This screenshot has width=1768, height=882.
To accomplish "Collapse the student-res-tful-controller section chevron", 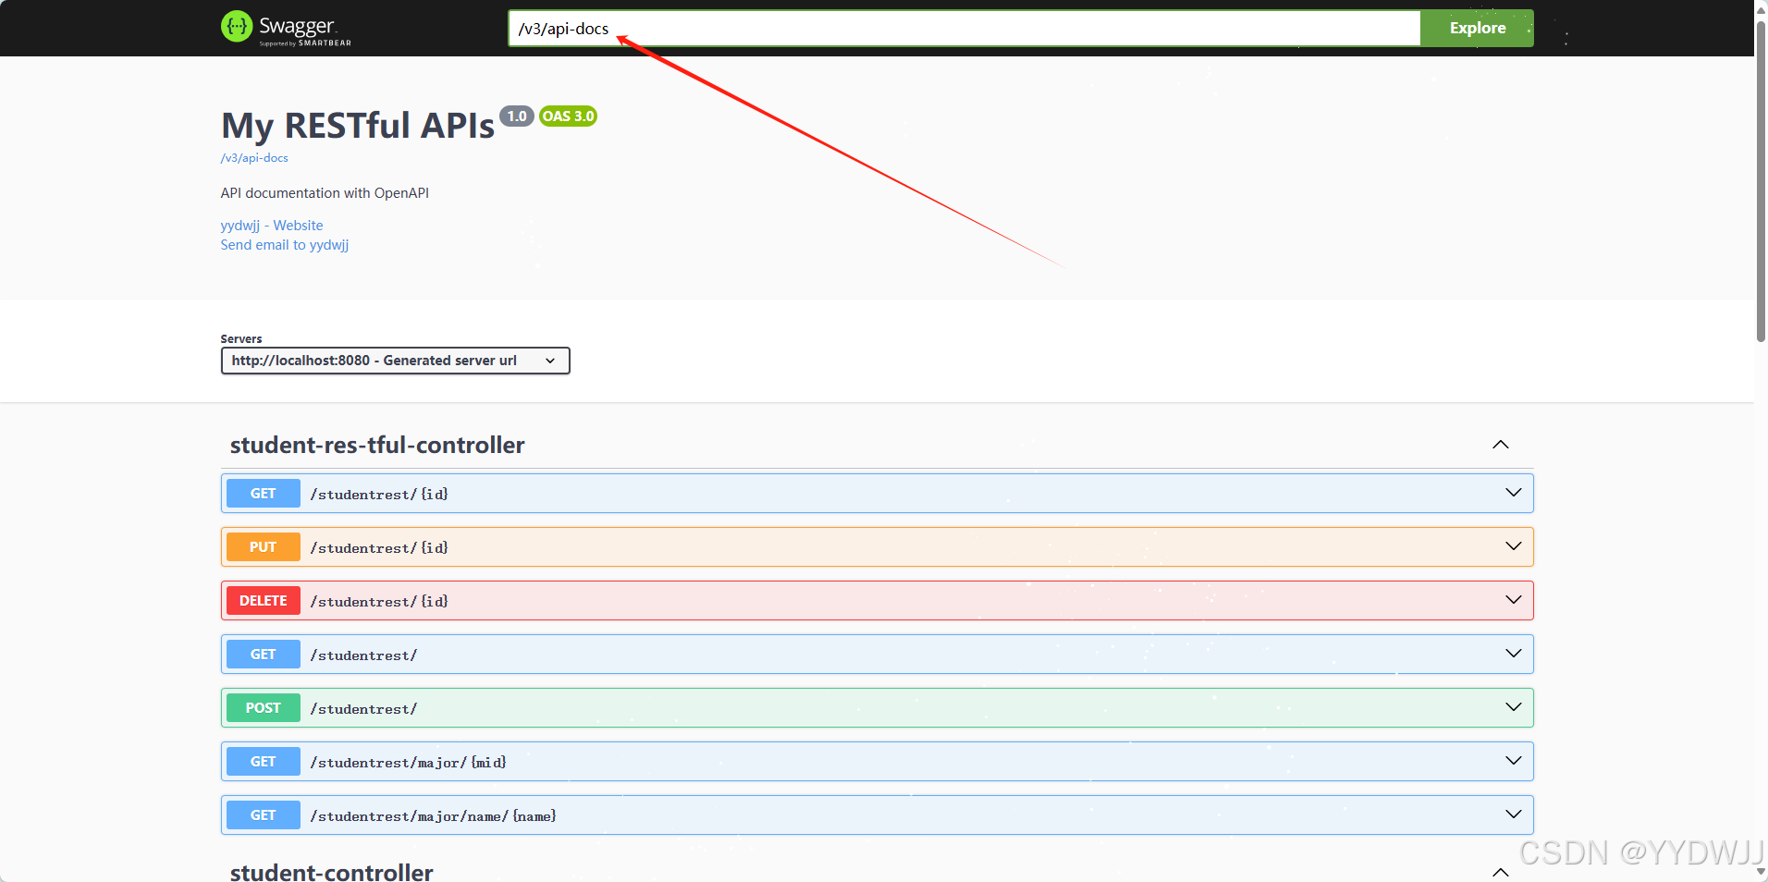I will [x=1501, y=445].
